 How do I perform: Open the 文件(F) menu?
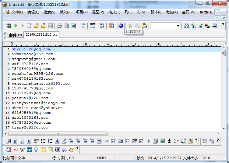pyautogui.click(x=17, y=12)
